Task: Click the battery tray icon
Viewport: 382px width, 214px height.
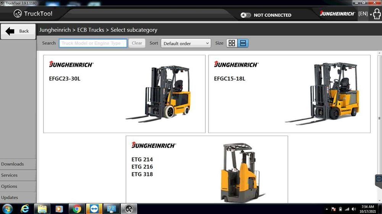Action: pyautogui.click(x=341, y=209)
